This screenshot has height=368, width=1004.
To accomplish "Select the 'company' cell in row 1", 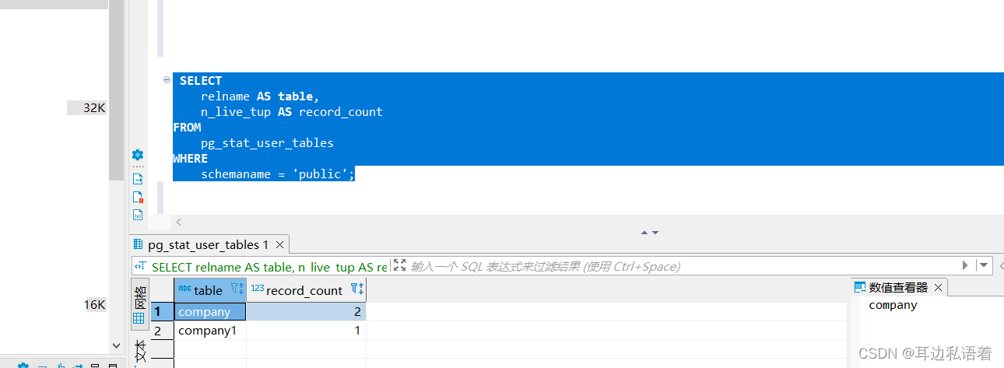I will 210,312.
